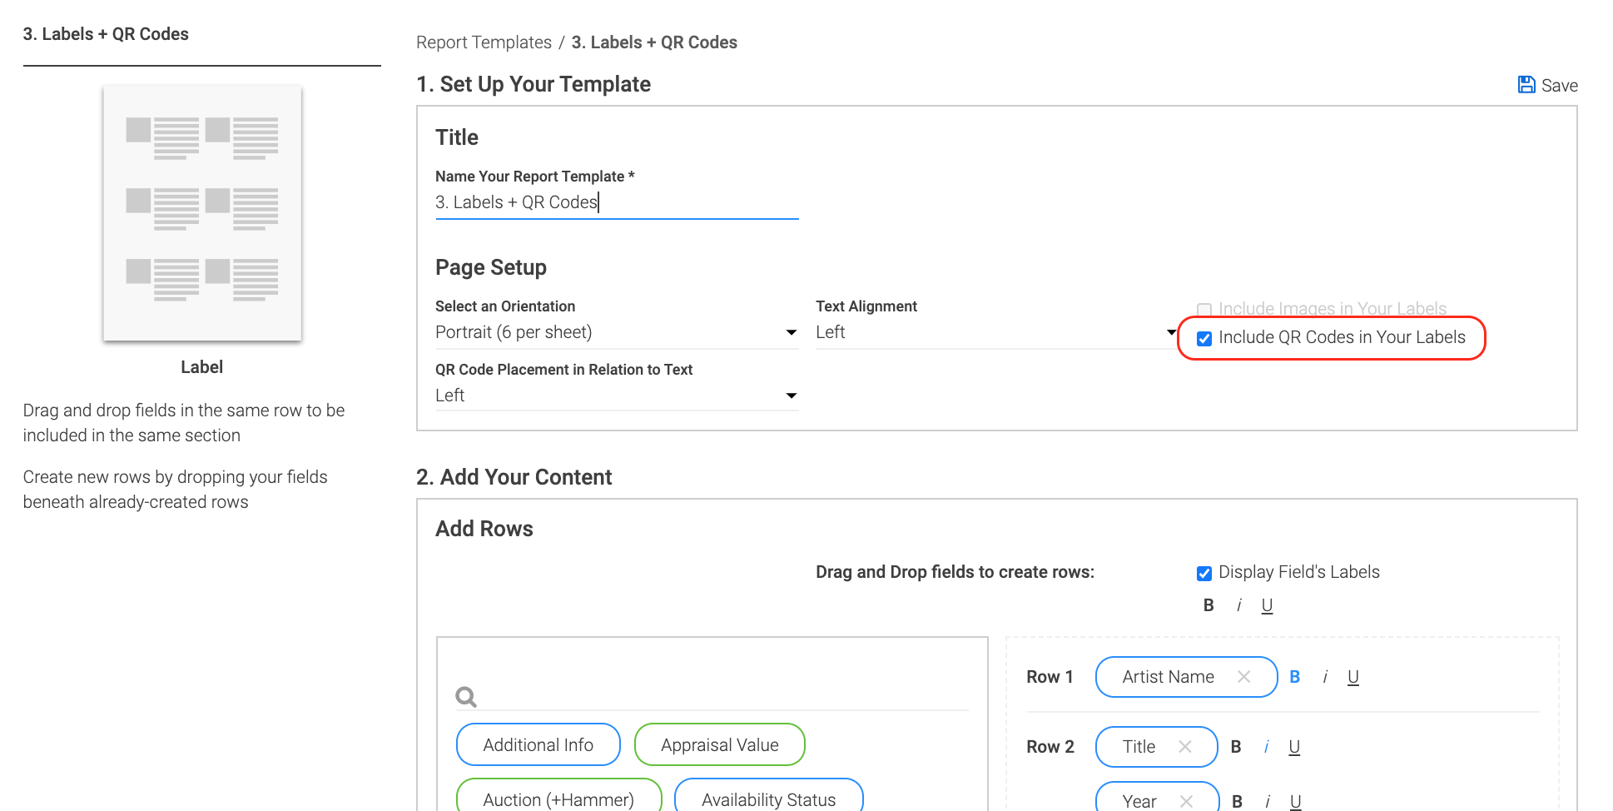Image resolution: width=1613 pixels, height=811 pixels.
Task: Toggle underline for Artist Name row
Action: coord(1353,677)
